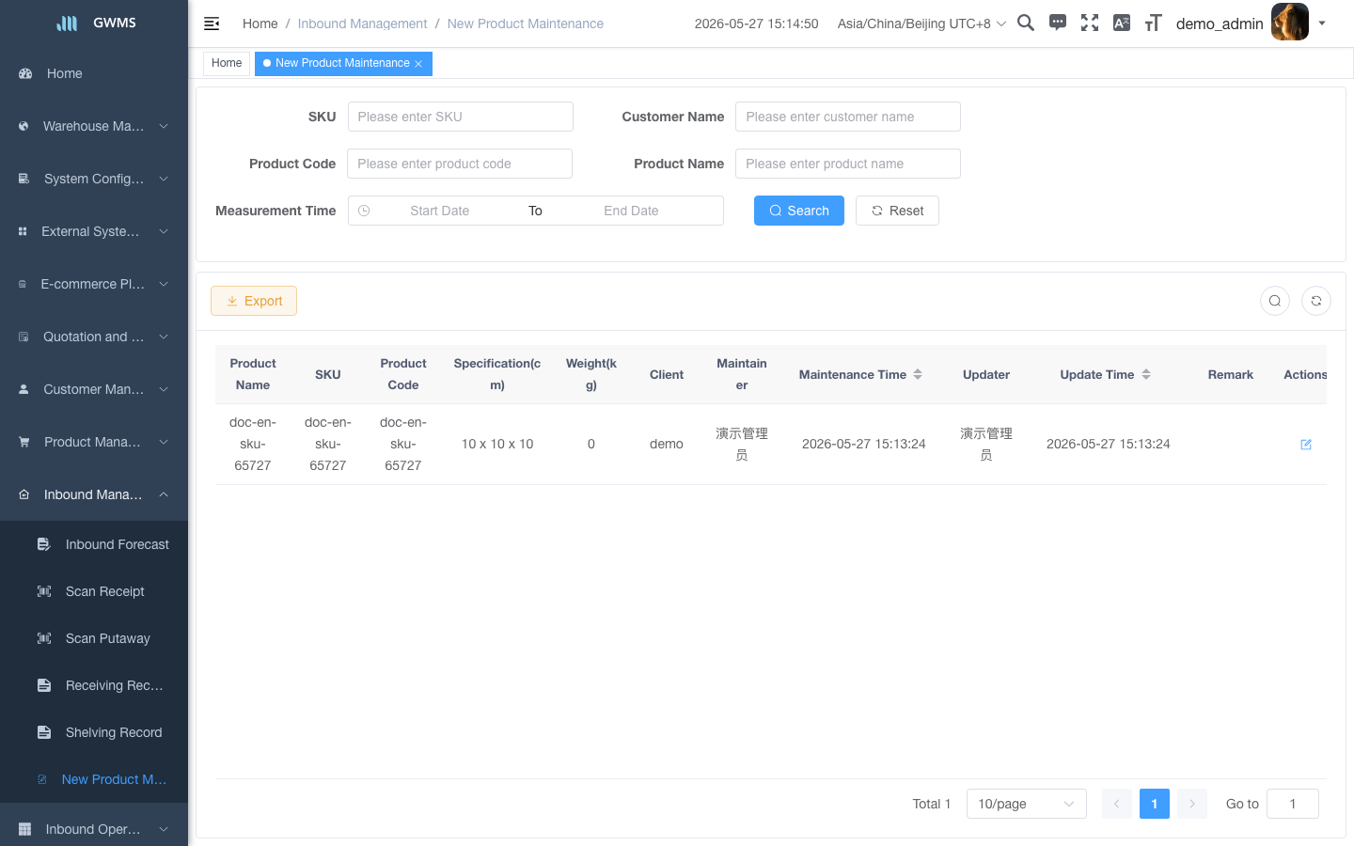Collapse Inbound Management sidebar menu
The height and width of the screenshot is (846, 1354).
point(94,494)
